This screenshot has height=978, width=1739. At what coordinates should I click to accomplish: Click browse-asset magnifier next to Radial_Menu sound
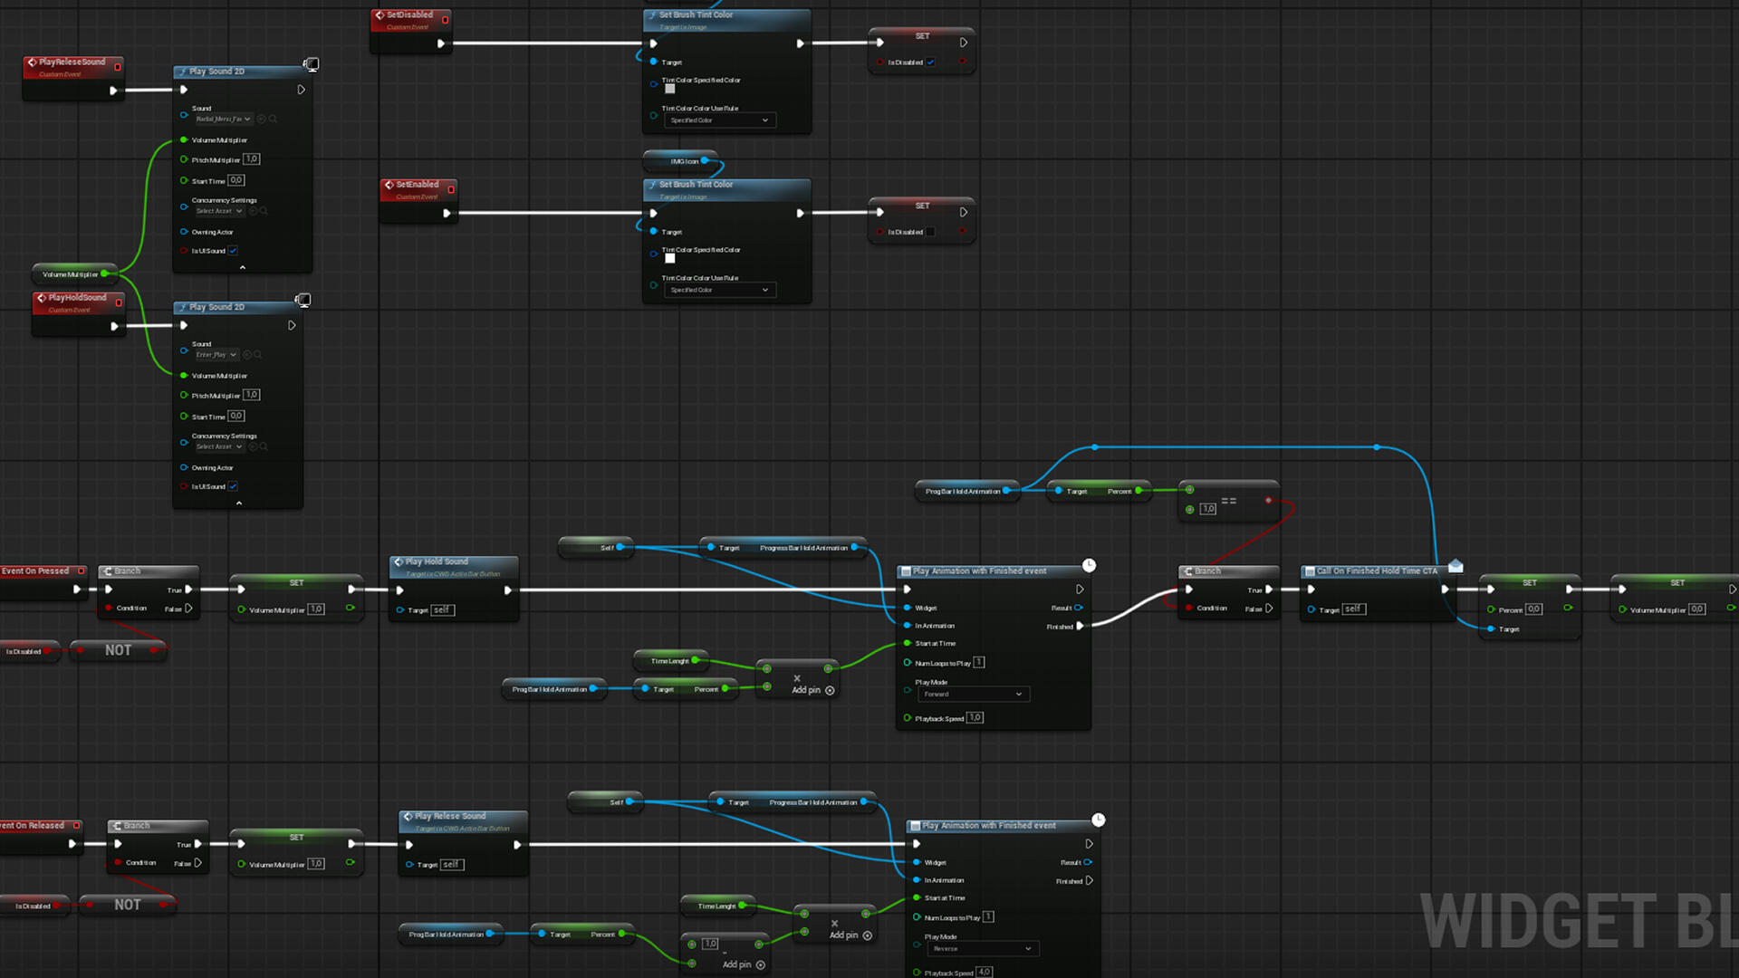pyautogui.click(x=273, y=119)
